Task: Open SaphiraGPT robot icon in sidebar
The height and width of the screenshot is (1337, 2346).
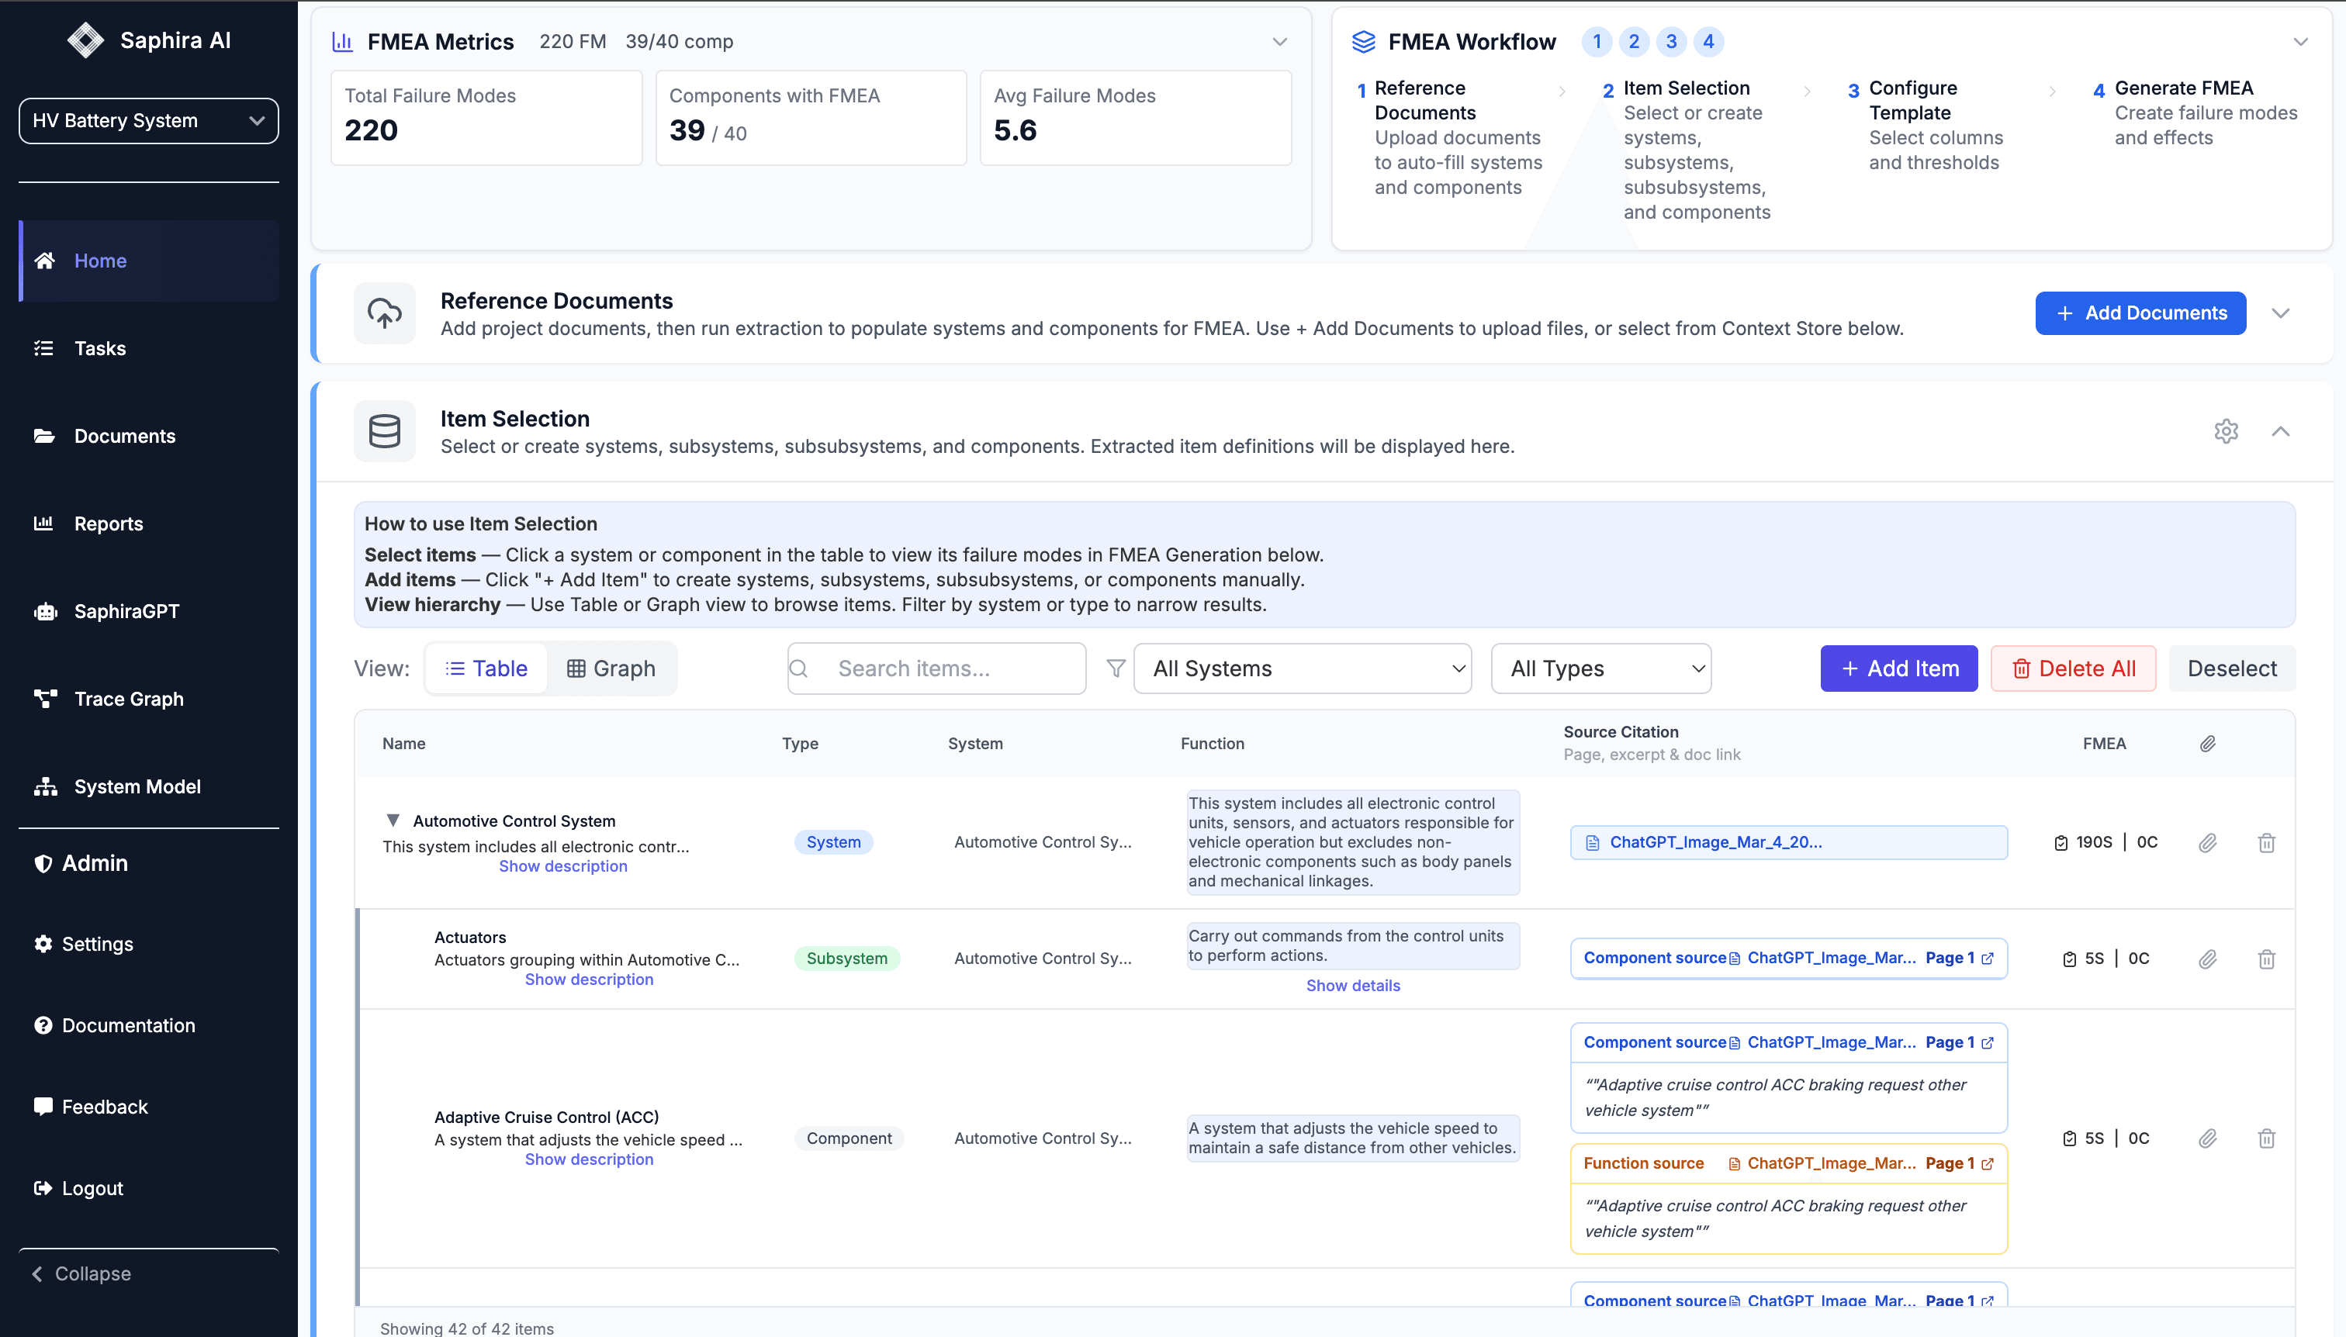Action: coord(45,612)
